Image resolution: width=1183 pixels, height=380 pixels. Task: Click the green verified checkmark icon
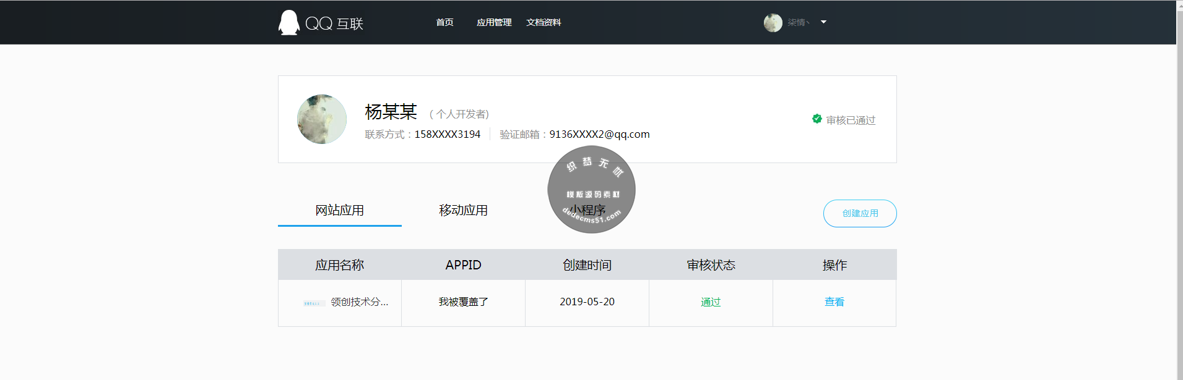point(817,119)
